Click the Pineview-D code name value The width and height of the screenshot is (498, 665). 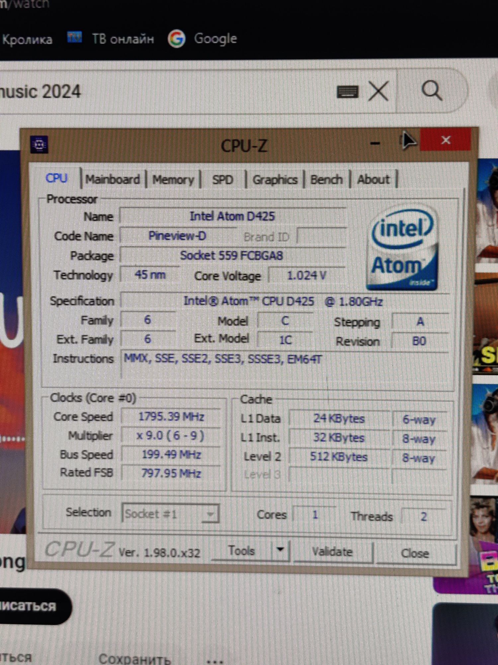[x=178, y=236]
